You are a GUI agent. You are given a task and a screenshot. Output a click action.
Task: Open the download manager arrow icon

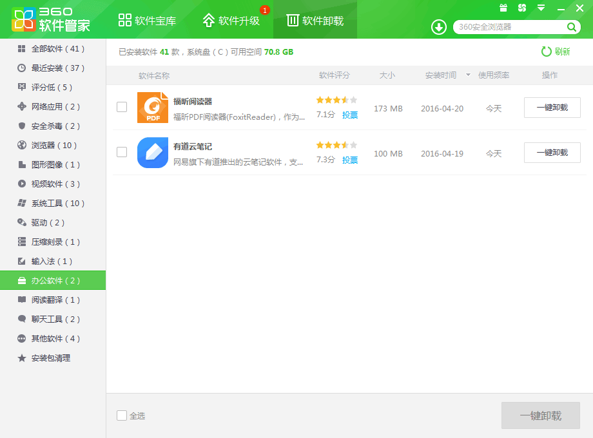pyautogui.click(x=439, y=27)
